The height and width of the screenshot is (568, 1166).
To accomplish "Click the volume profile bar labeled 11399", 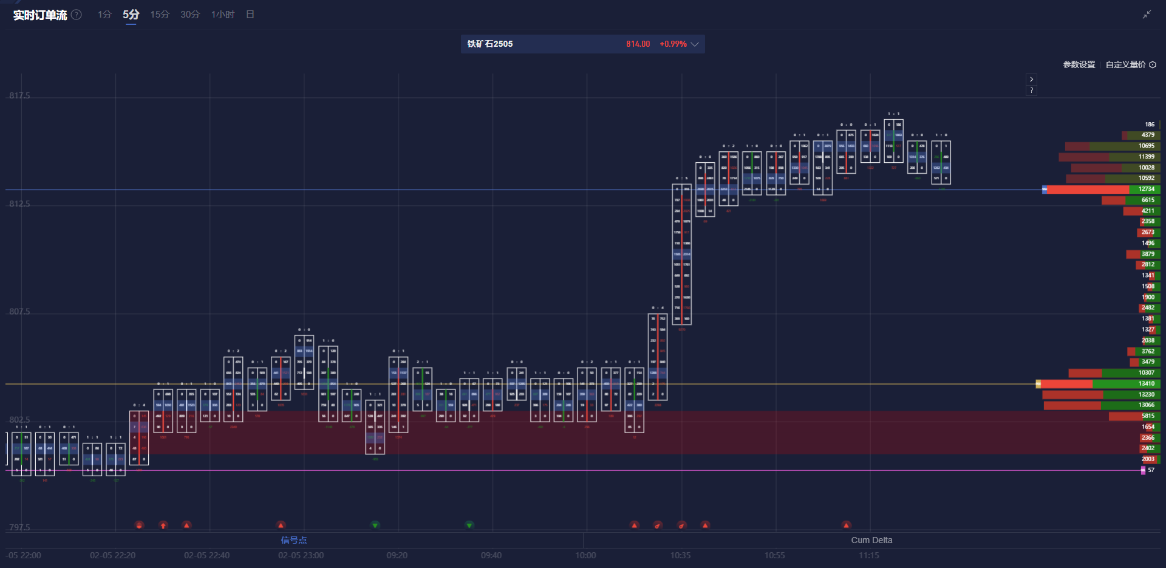I will pos(1110,157).
